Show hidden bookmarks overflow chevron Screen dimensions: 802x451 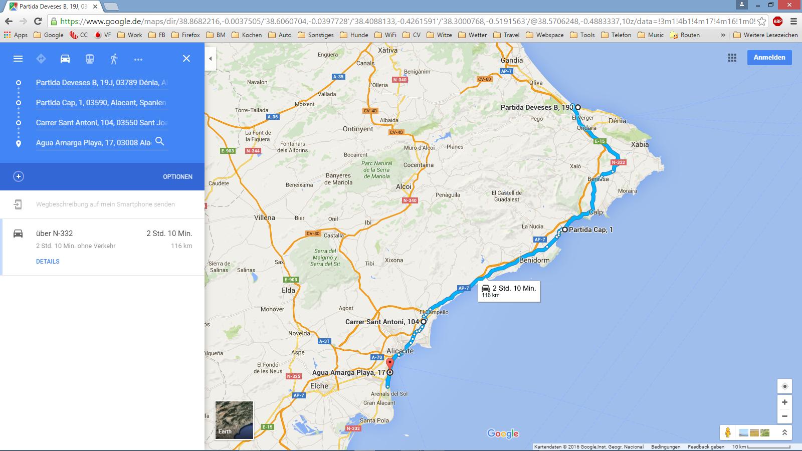click(723, 35)
